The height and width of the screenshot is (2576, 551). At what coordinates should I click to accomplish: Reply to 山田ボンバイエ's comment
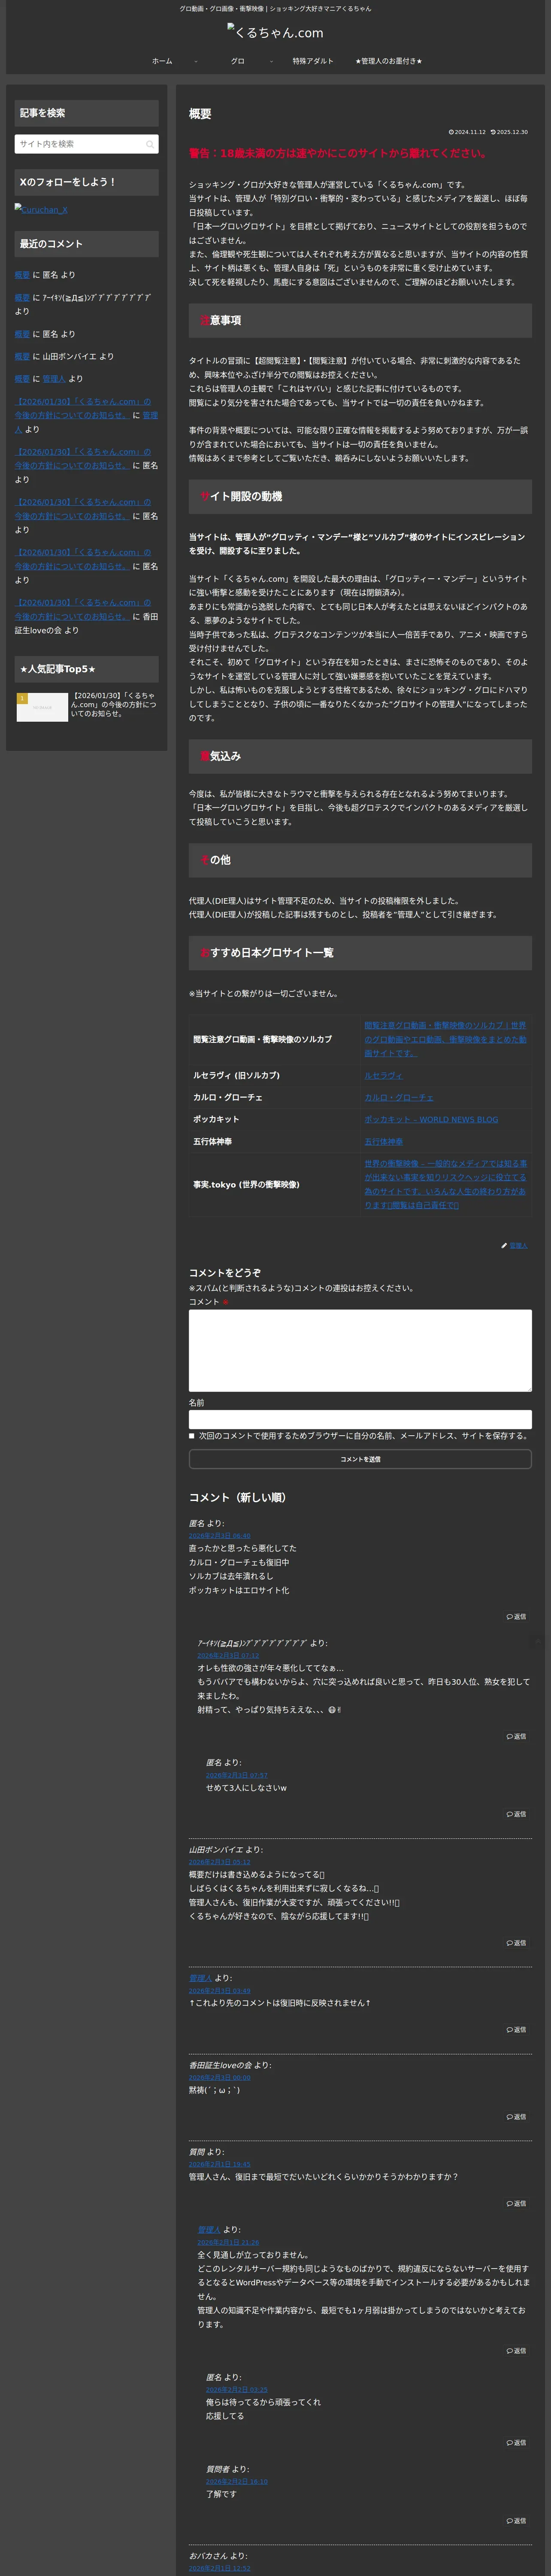click(516, 1943)
